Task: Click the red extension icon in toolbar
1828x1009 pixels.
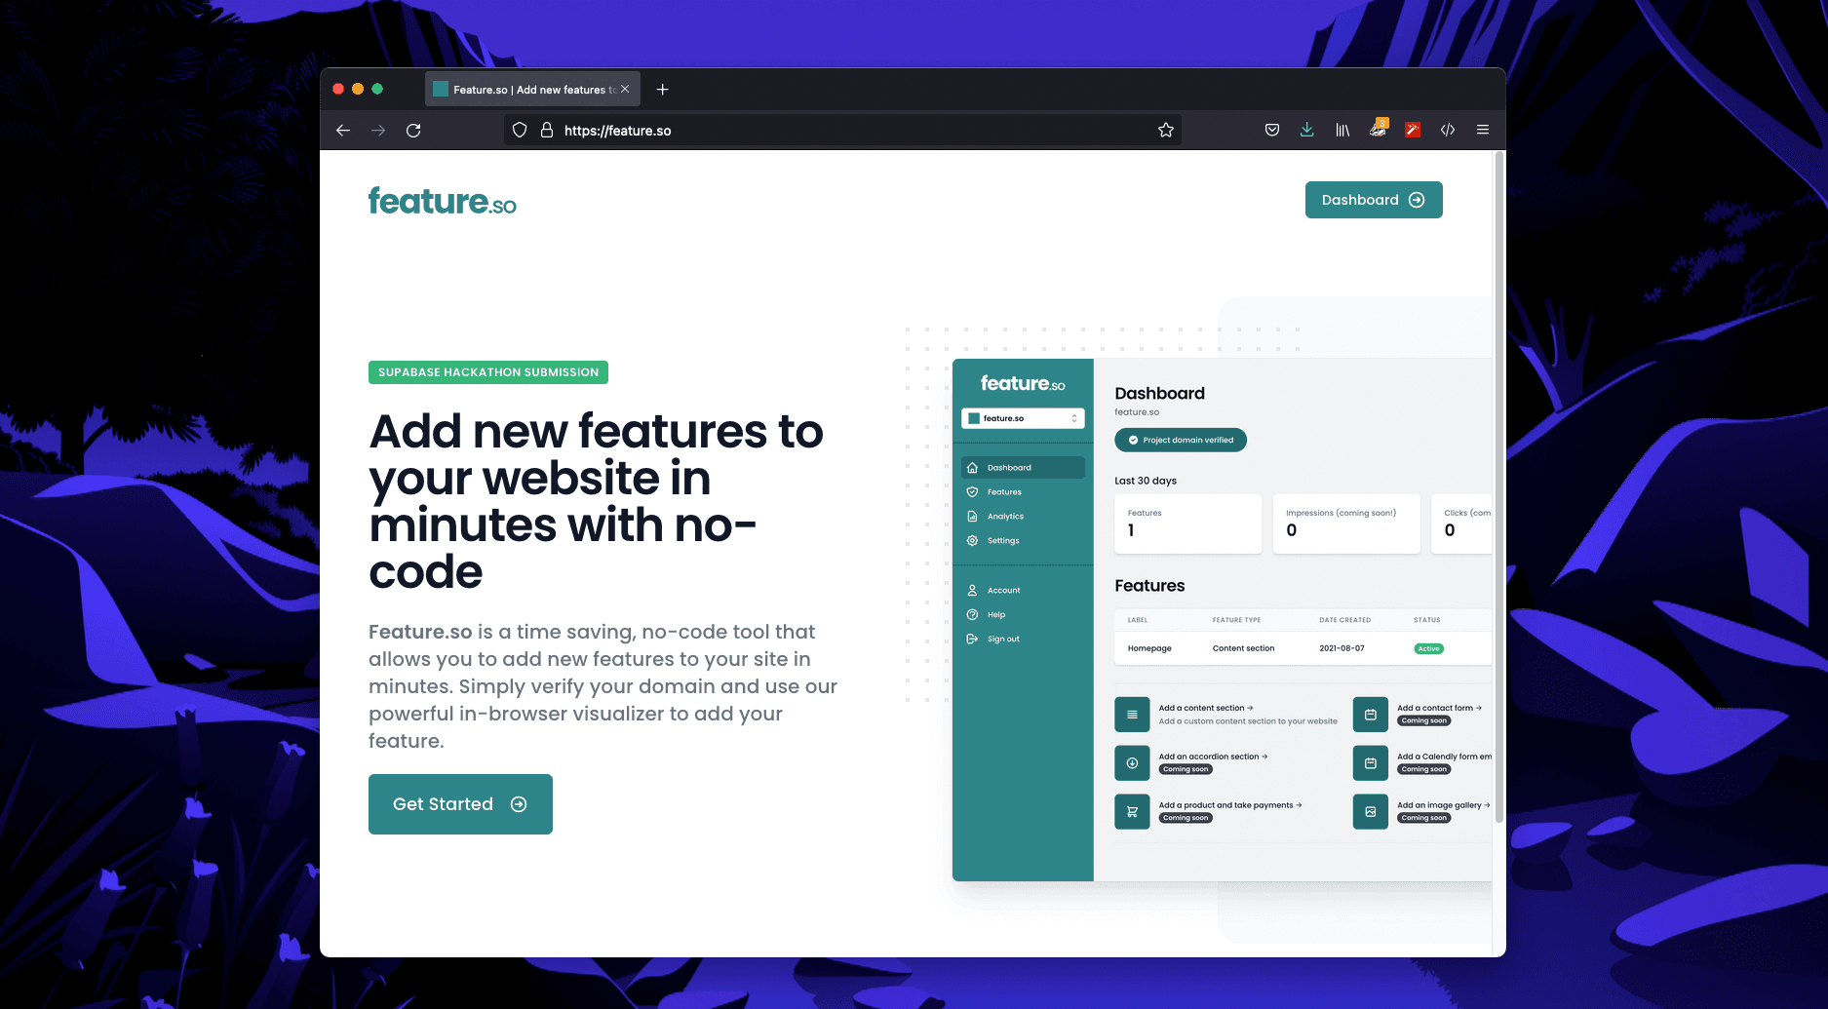Action: 1413,130
